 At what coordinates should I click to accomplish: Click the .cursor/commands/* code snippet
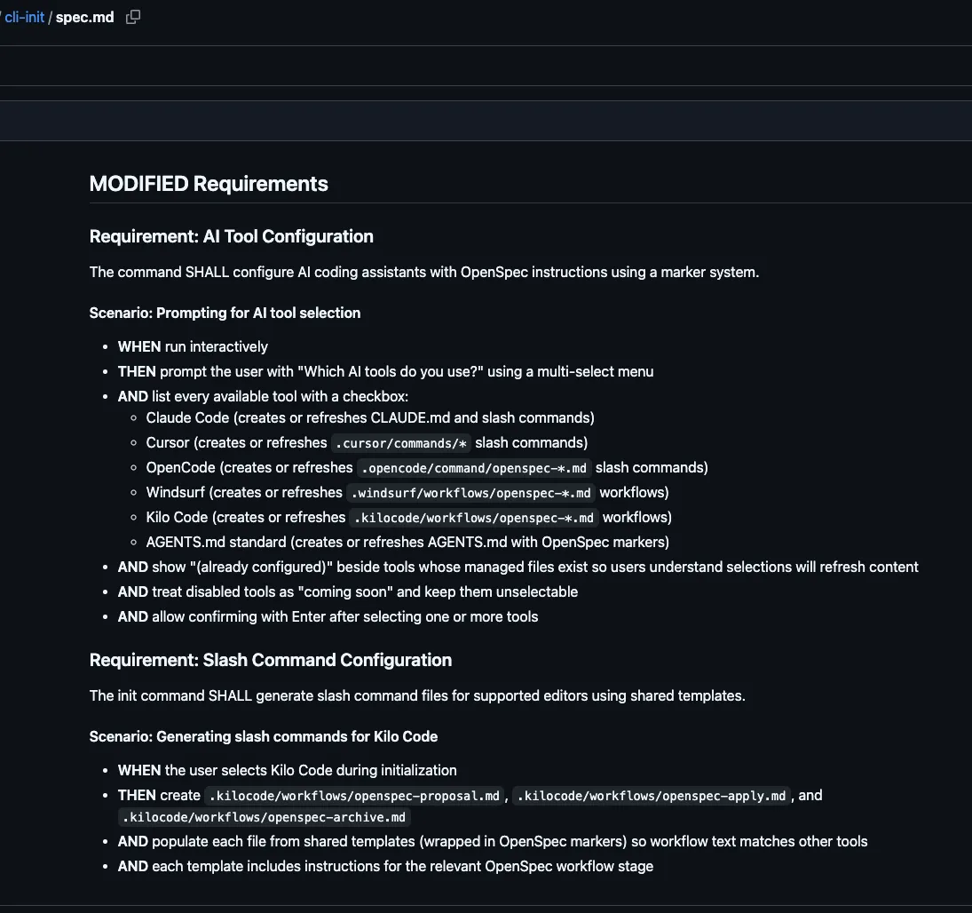[x=401, y=443]
